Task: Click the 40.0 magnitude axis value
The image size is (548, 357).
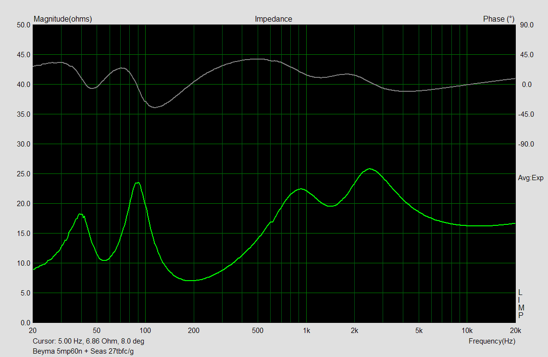Action: tap(24, 85)
